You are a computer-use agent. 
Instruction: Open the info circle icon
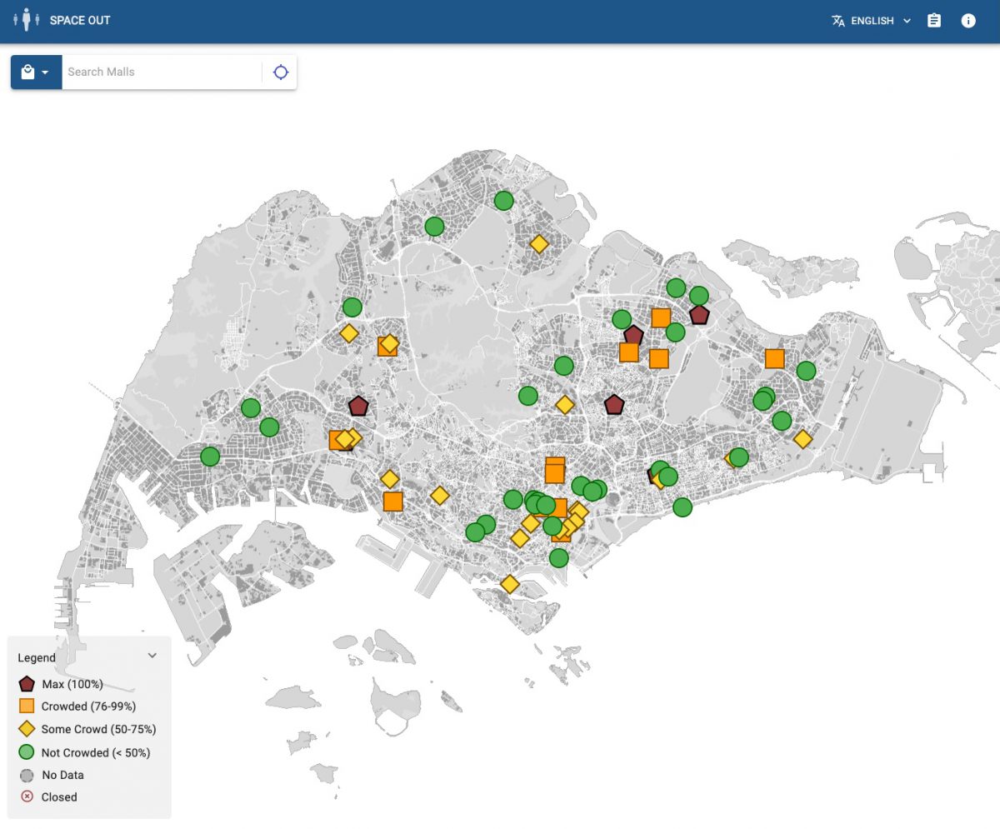point(968,21)
